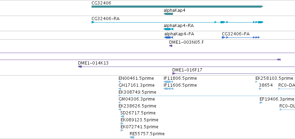
Task: Click the alphaKap4-RA transcript glyph
Action: pos(168,29)
